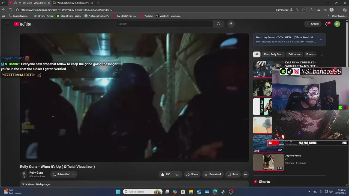Click the browser address bar URL

pyautogui.click(x=67, y=10)
